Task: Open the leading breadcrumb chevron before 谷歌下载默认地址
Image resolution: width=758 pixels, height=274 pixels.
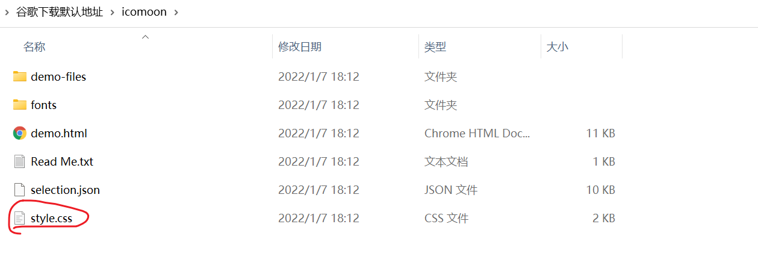Action: point(6,12)
